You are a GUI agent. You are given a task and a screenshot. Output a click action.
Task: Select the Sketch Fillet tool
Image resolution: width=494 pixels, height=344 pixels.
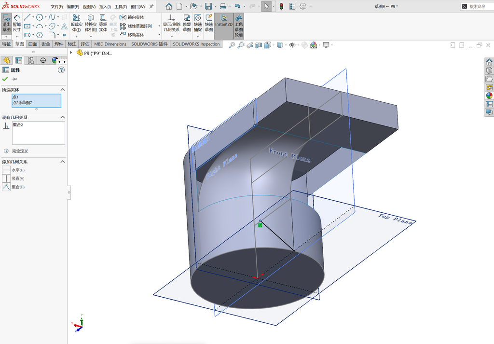coord(52,35)
